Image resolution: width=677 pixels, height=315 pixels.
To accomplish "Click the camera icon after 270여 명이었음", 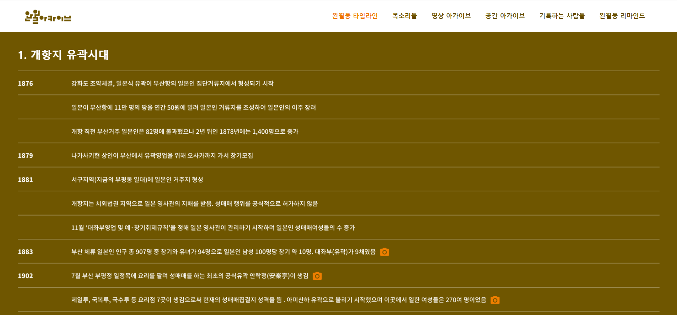I will 495,300.
